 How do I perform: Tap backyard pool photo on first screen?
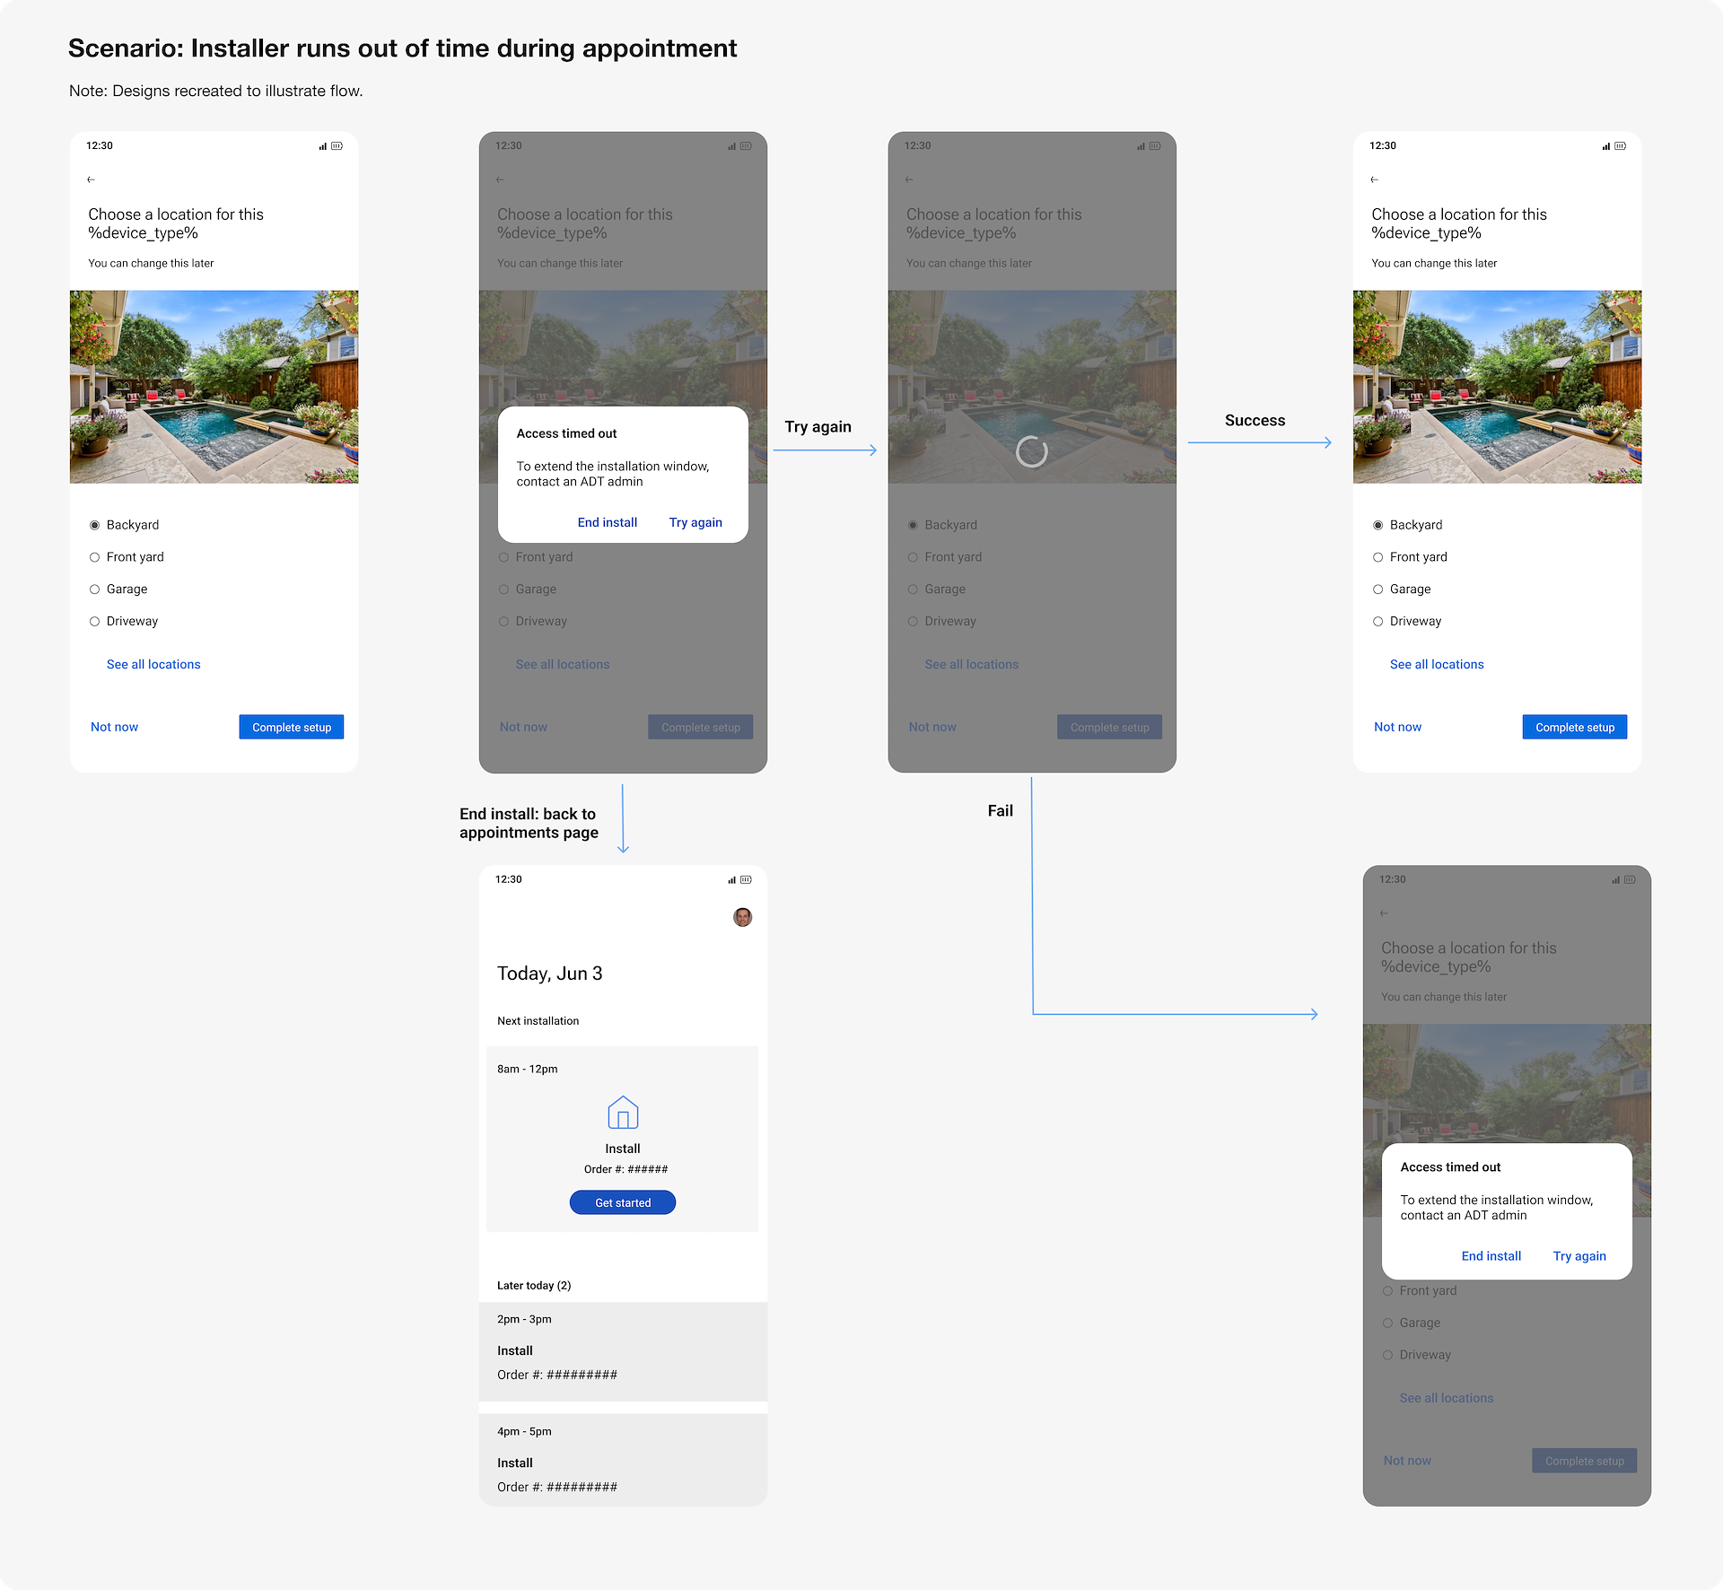(214, 387)
